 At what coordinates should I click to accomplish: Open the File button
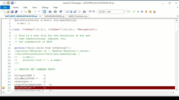[x=5, y=7]
